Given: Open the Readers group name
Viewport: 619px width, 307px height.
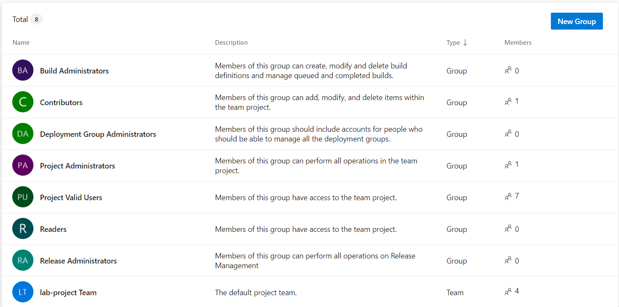Looking at the screenshot, I should pyautogui.click(x=53, y=229).
